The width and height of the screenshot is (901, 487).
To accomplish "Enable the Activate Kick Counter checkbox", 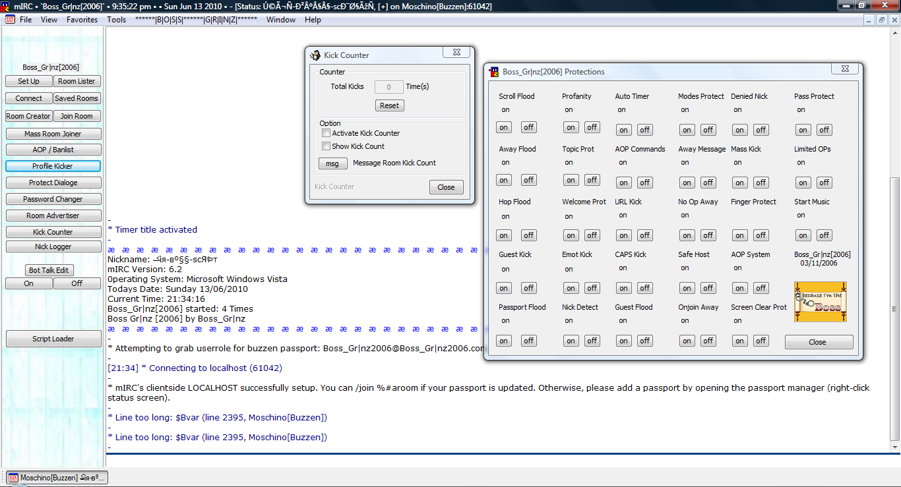I will tap(326, 133).
